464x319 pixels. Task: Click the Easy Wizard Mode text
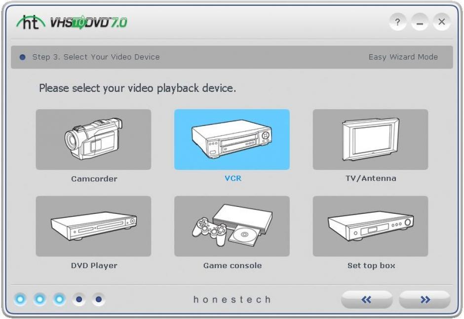tap(403, 57)
